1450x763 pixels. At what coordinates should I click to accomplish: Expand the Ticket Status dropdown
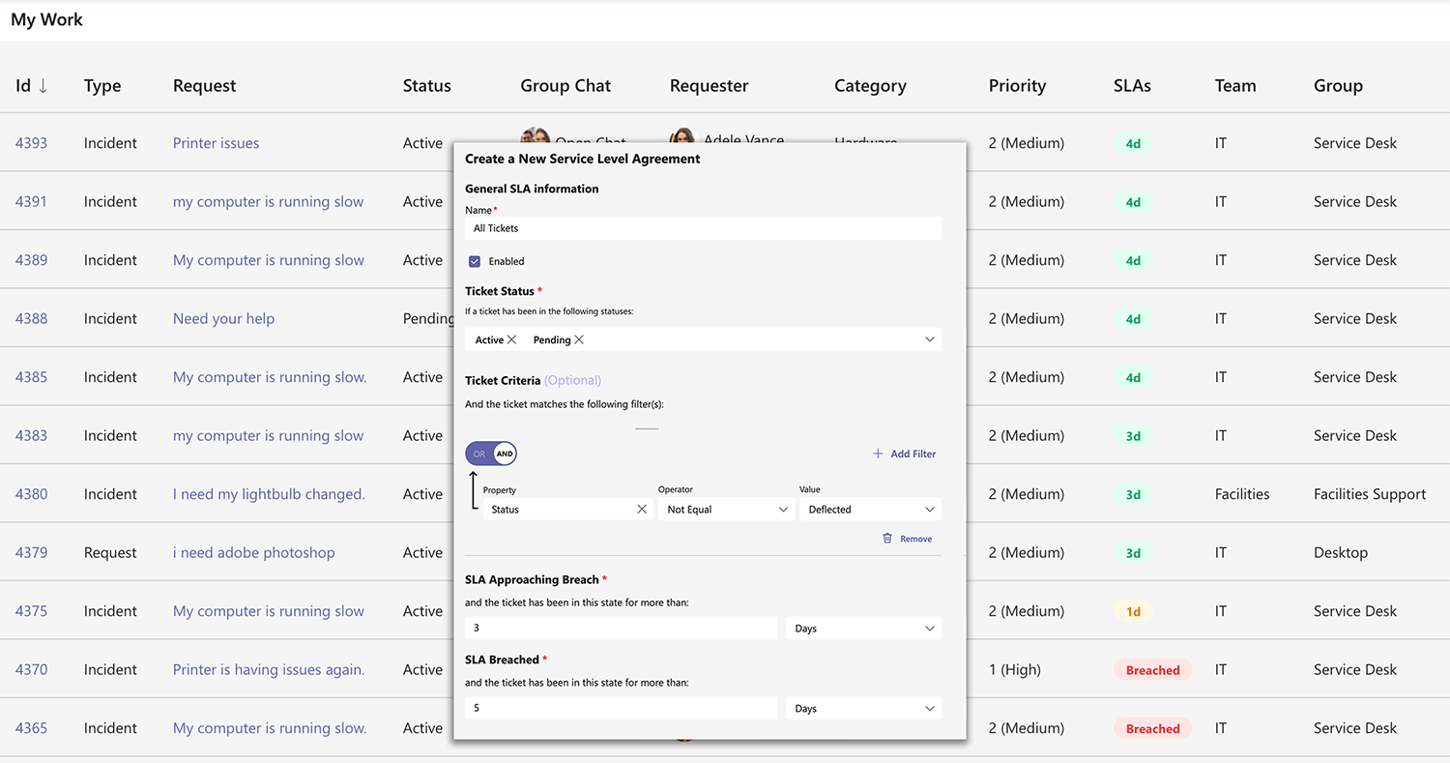[x=929, y=339]
